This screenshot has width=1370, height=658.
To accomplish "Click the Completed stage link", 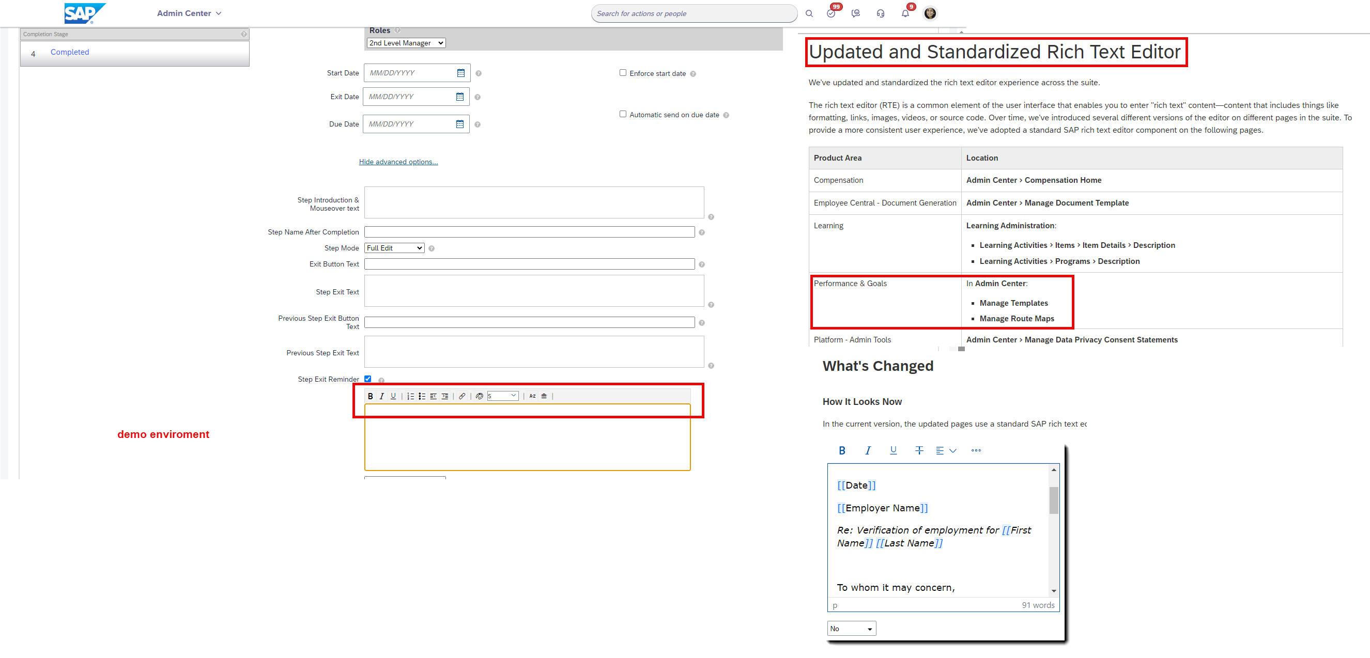I will tap(70, 52).
